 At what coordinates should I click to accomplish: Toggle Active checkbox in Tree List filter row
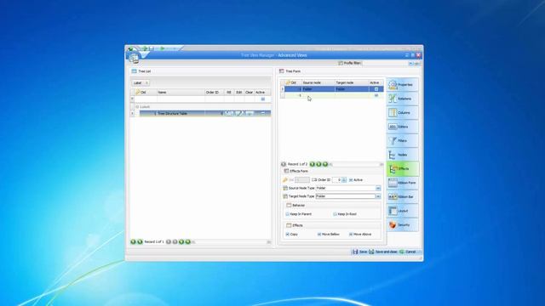(x=263, y=99)
